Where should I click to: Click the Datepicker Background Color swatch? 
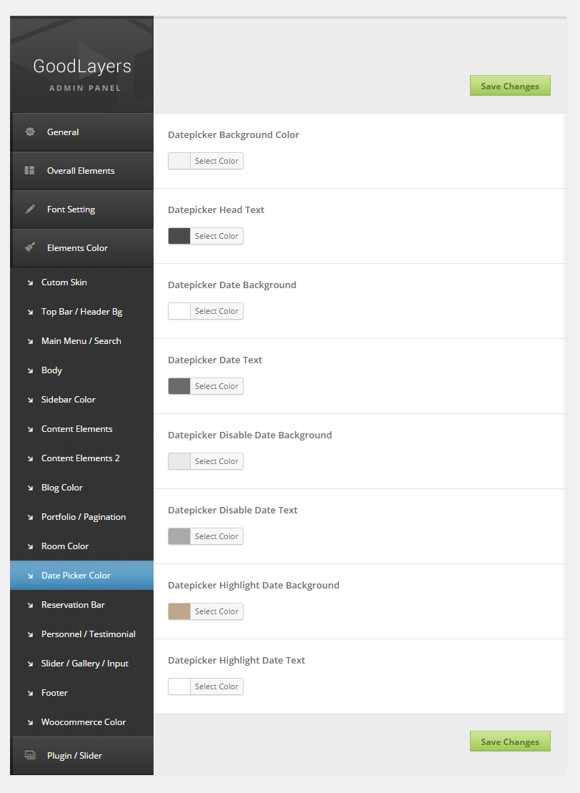[x=179, y=161]
